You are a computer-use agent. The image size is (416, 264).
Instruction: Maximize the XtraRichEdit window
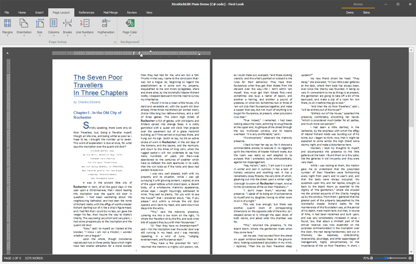point(398,4)
